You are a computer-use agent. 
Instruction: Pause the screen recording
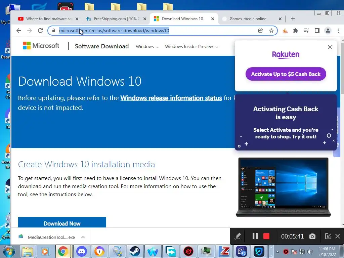pyautogui.click(x=255, y=236)
